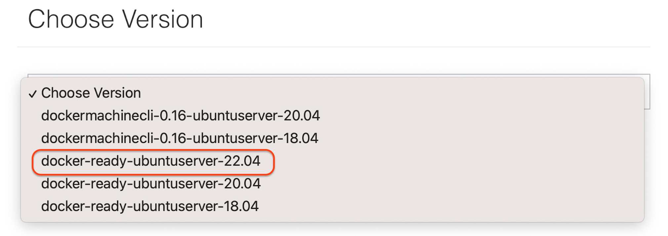Pick the Ubuntu 22.04 docker-ready image
The height and width of the screenshot is (236, 668).
pos(151,161)
